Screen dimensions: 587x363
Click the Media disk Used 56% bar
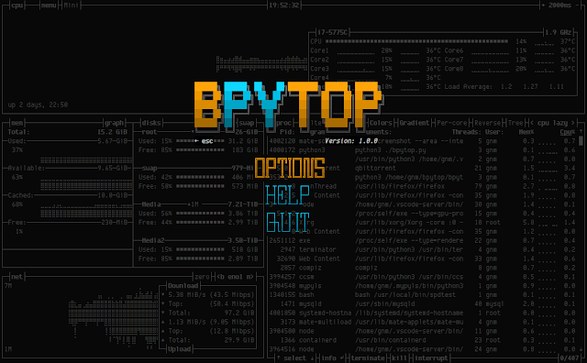coord(200,214)
